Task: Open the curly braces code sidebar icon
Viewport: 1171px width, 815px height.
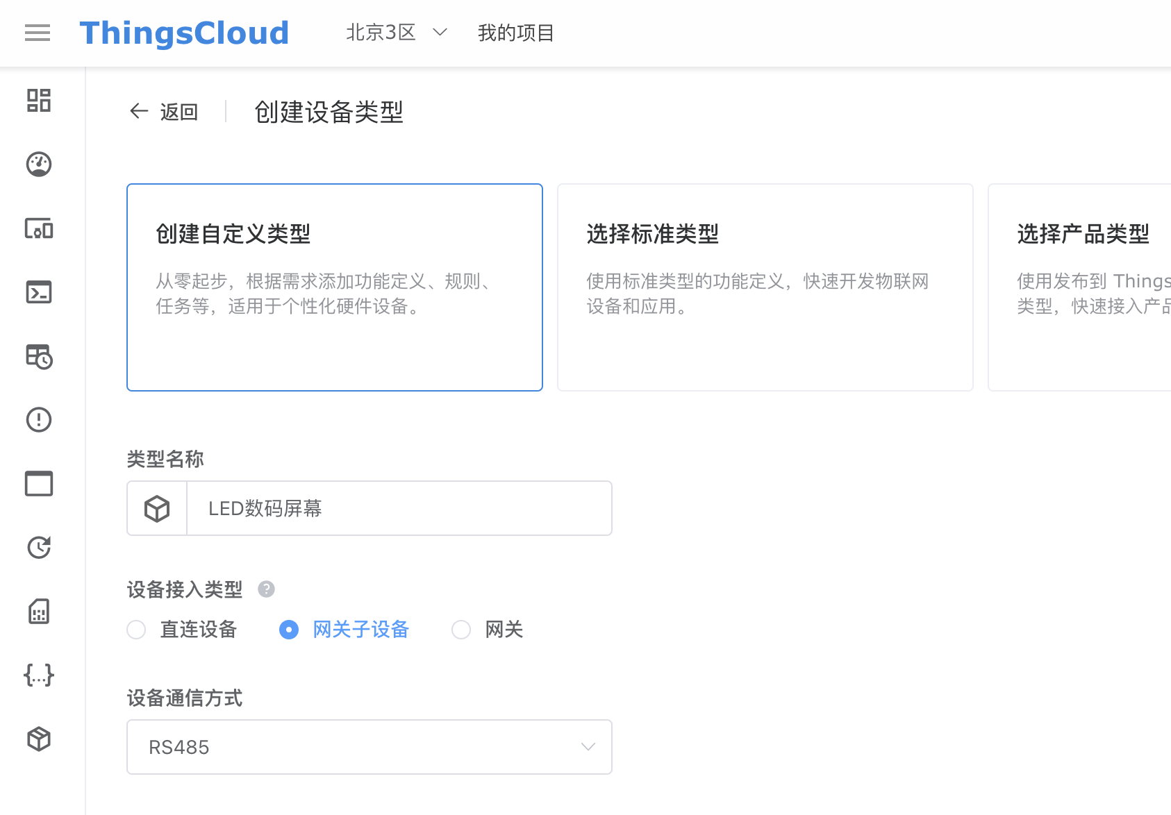Action: point(39,675)
